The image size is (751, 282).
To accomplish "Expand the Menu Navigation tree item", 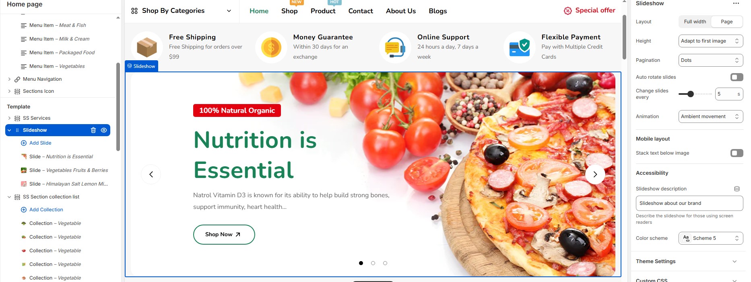I will click(9, 79).
